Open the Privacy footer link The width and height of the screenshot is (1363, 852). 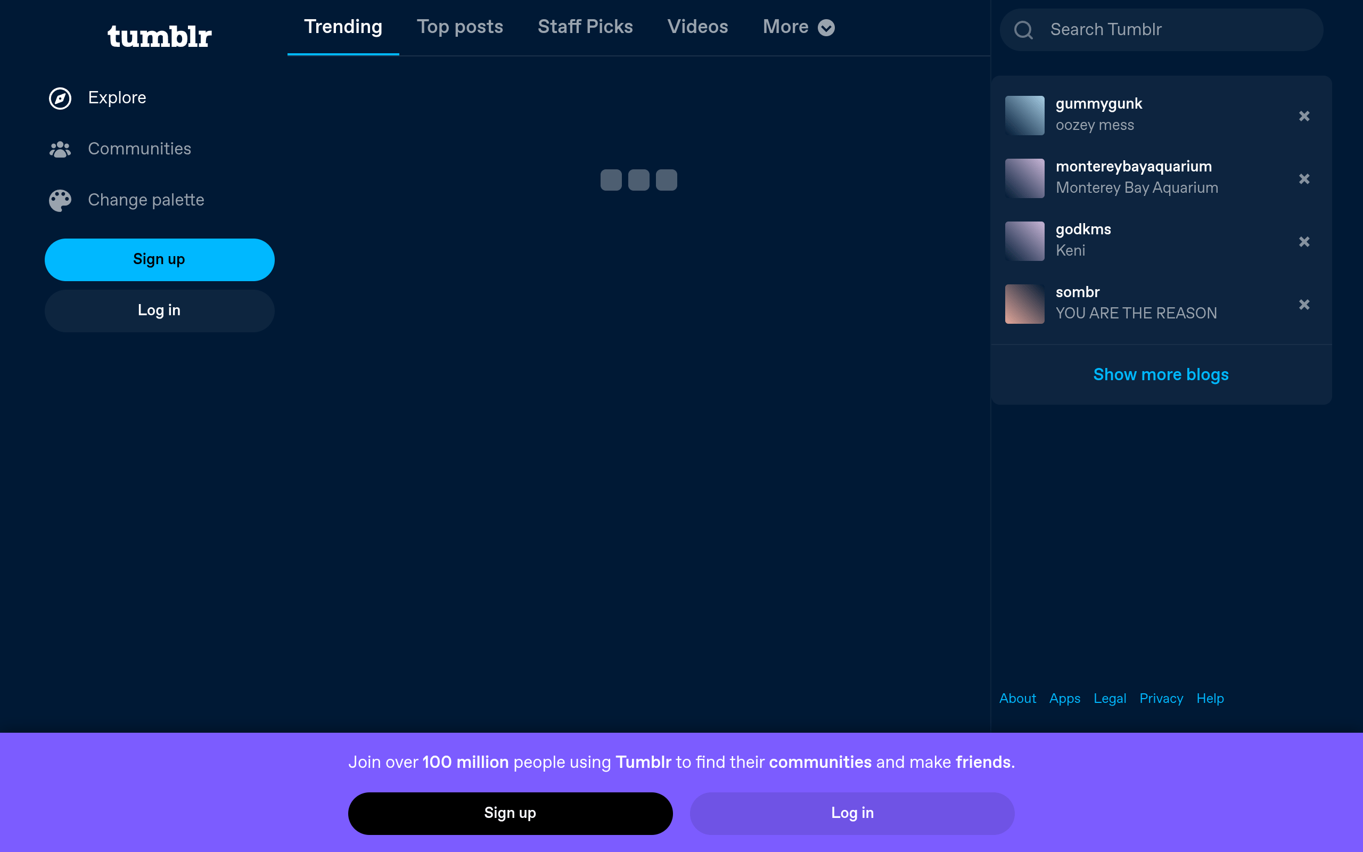[x=1161, y=699]
